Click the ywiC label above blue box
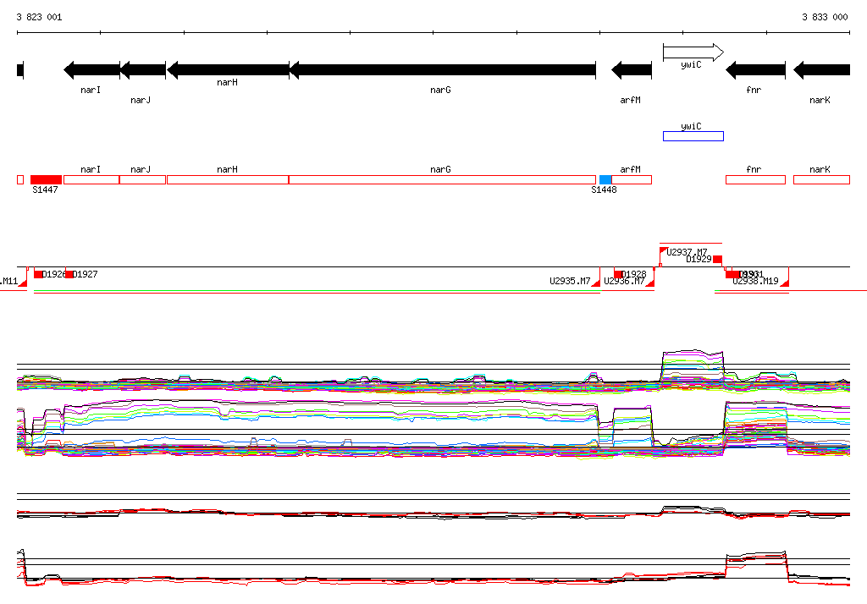This screenshot has height=604, width=867. pos(691,127)
